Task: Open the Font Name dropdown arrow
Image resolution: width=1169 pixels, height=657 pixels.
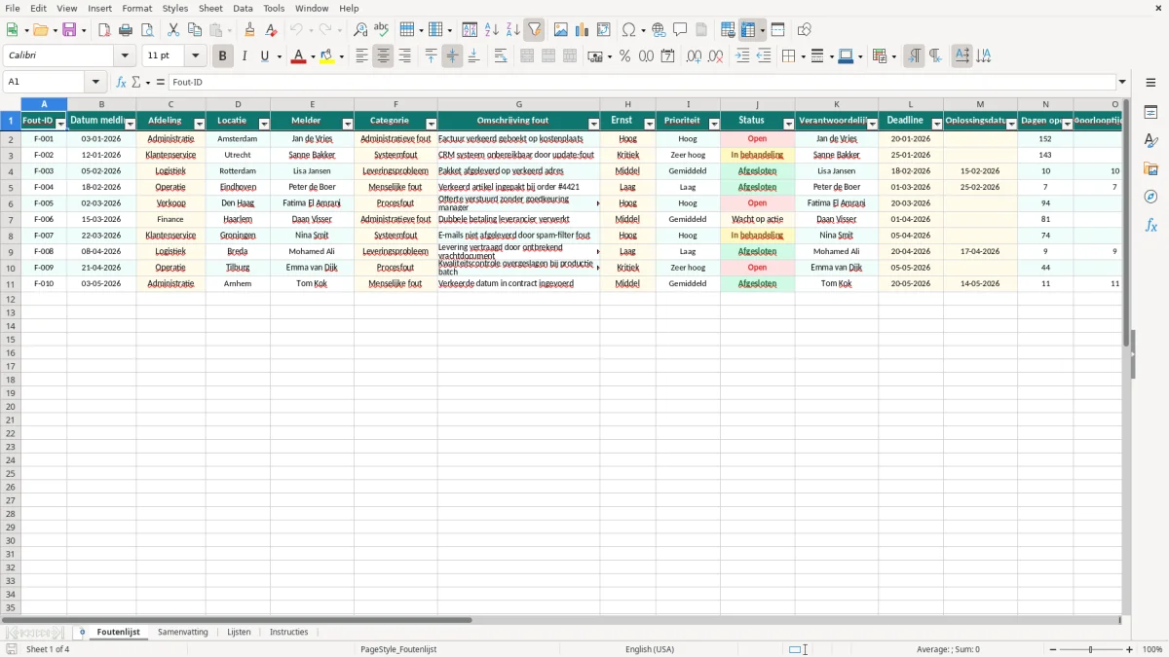Action: pyautogui.click(x=125, y=56)
